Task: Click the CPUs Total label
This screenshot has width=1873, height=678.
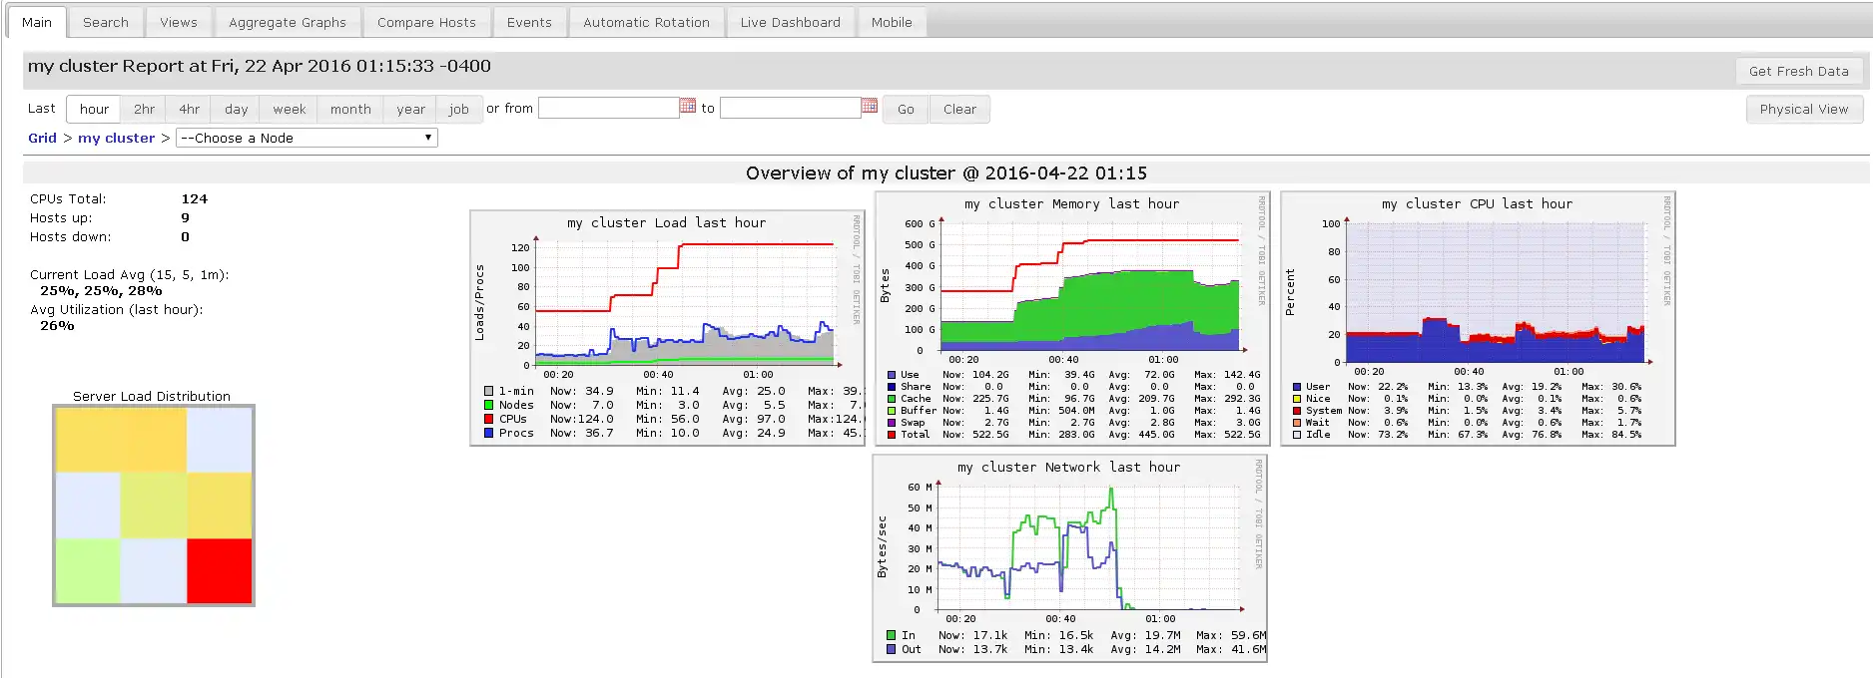Action: pos(68,198)
